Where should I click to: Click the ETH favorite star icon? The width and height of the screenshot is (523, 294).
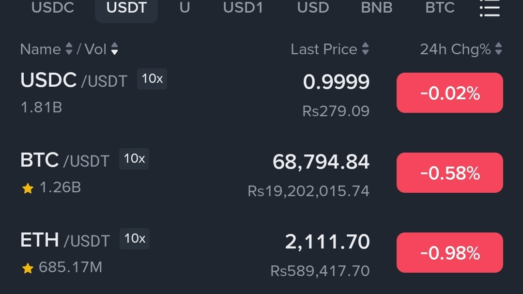[28, 268]
